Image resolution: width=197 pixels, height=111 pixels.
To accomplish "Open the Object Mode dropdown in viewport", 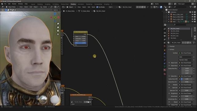I will click(12, 7).
